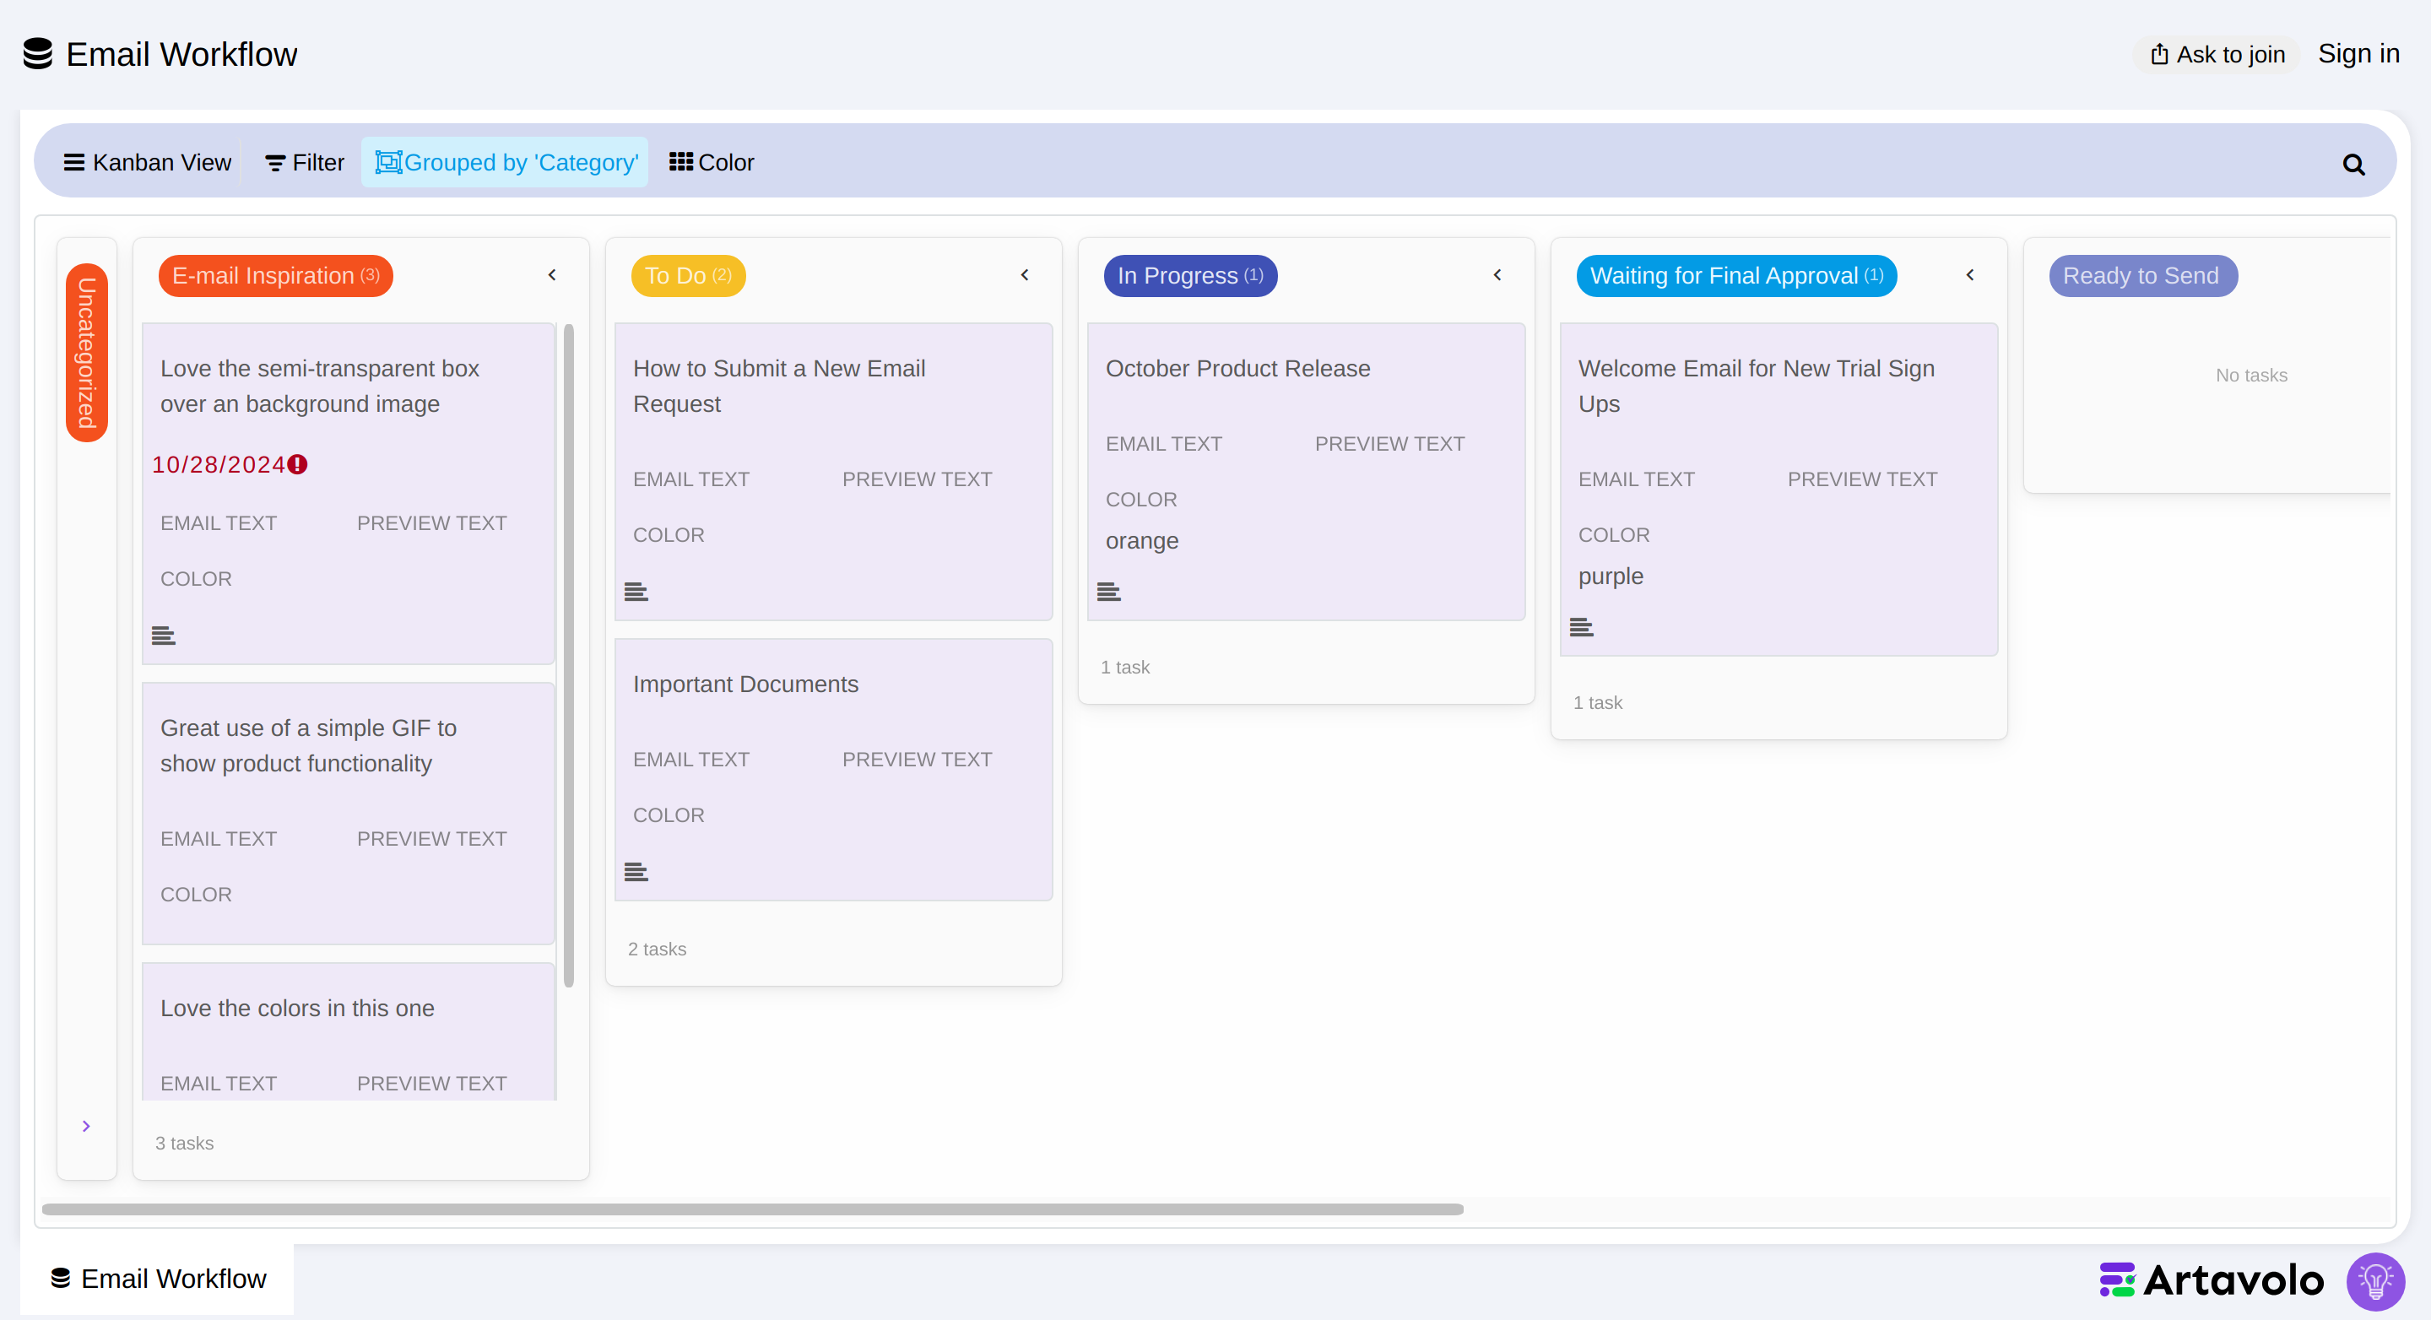Click description icon on Welcome Email card
The width and height of the screenshot is (2431, 1320).
tap(1581, 626)
